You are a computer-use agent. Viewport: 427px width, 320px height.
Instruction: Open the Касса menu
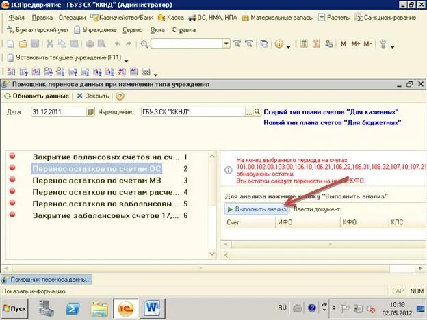[x=171, y=18]
